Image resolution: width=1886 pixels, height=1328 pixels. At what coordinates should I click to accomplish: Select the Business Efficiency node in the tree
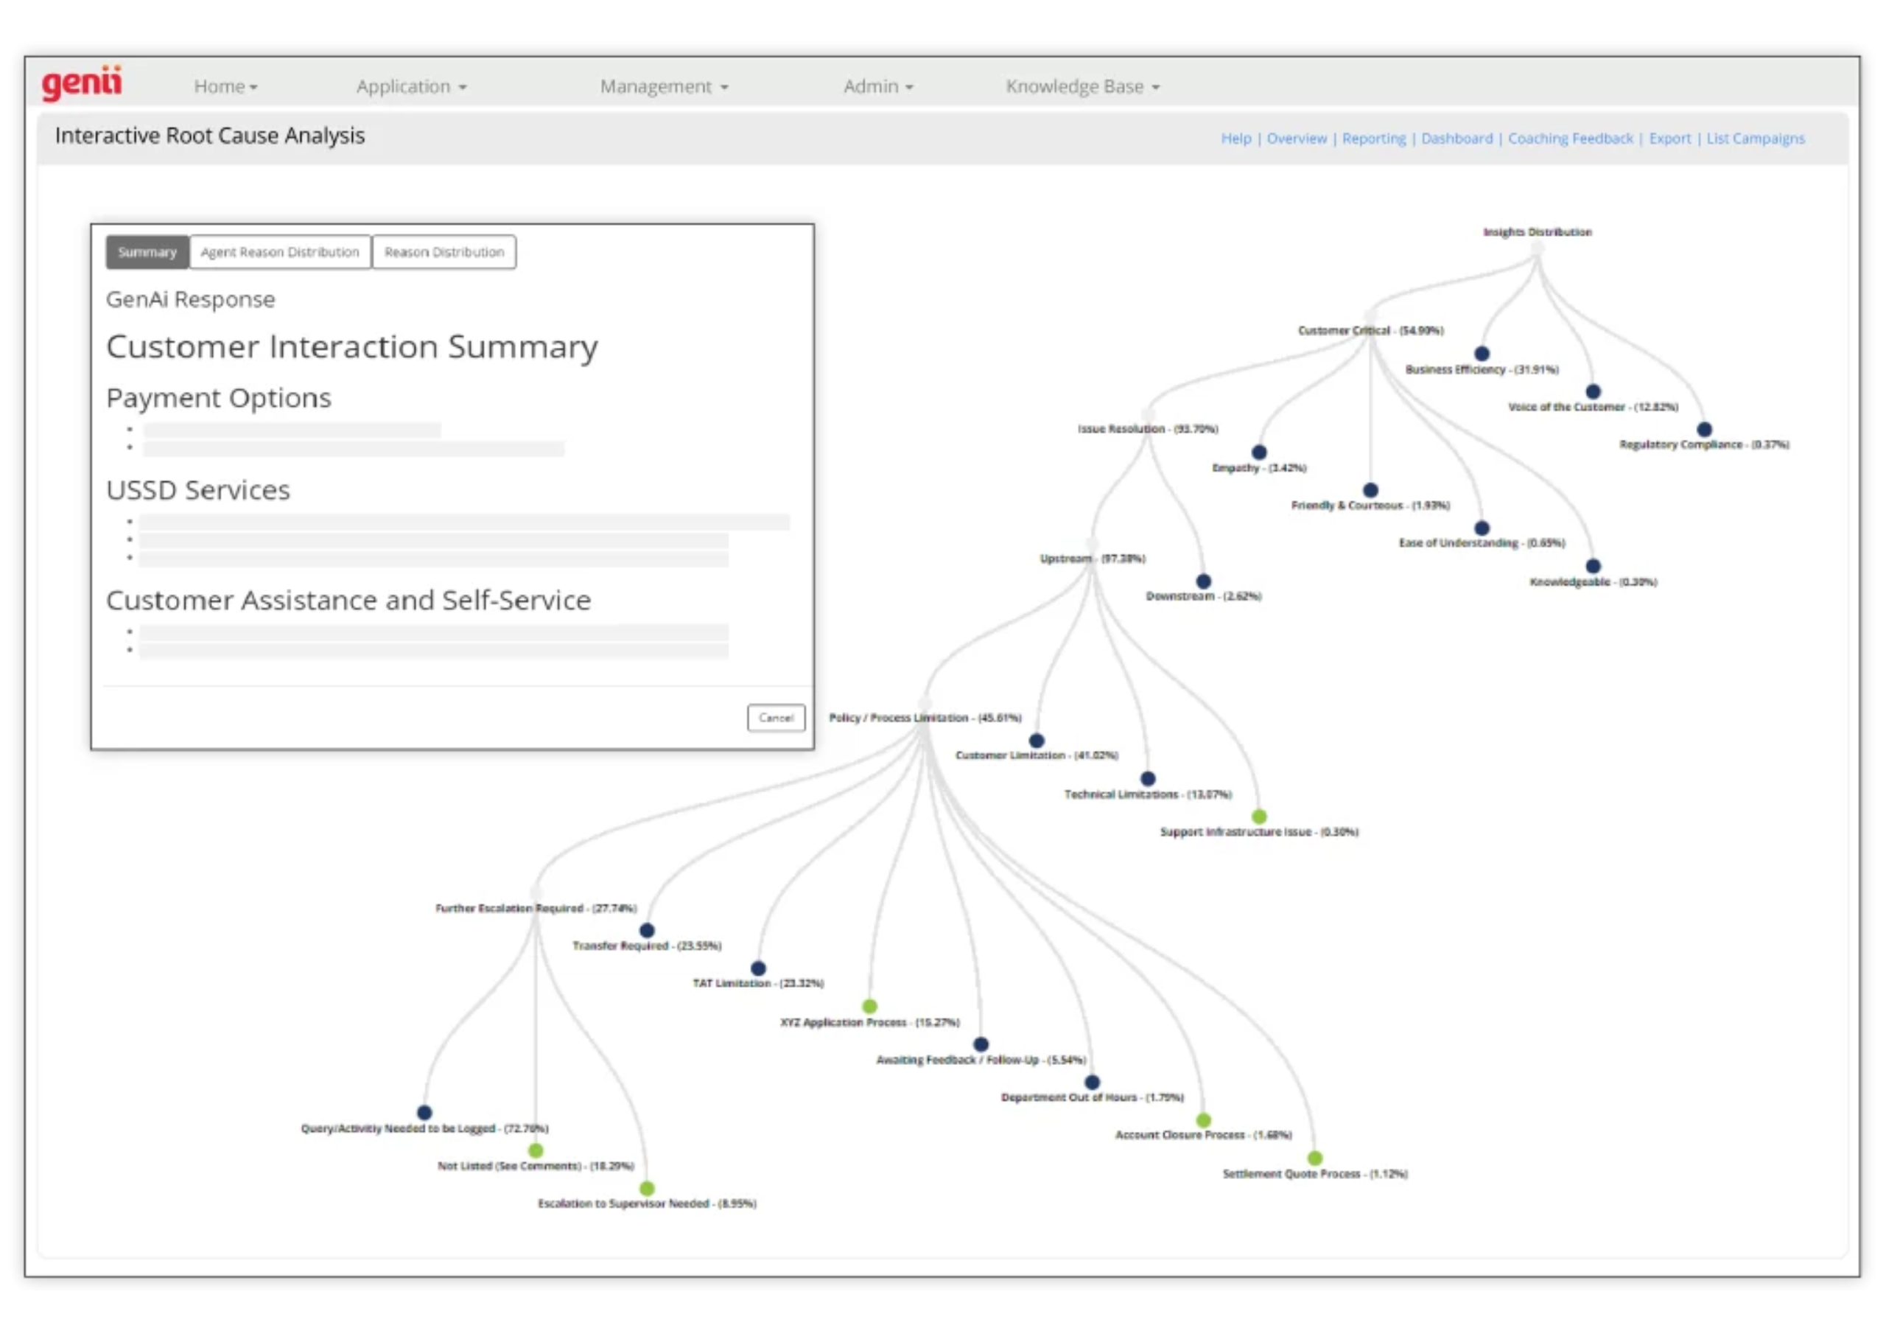coord(1482,352)
